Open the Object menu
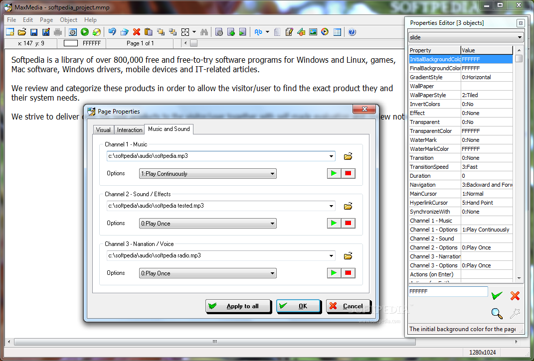The width and height of the screenshot is (534, 361). (68, 20)
